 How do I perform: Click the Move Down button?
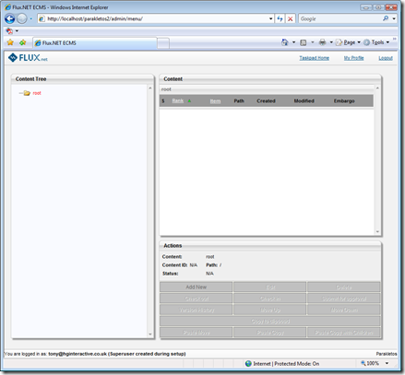click(344, 310)
